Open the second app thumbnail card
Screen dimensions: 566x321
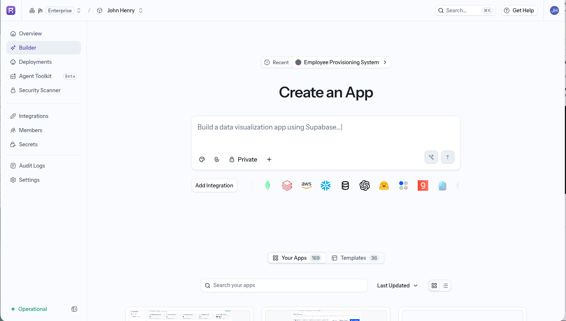[326, 314]
